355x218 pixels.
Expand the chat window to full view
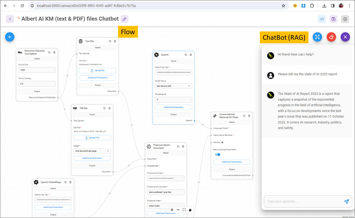pyautogui.click(x=317, y=37)
